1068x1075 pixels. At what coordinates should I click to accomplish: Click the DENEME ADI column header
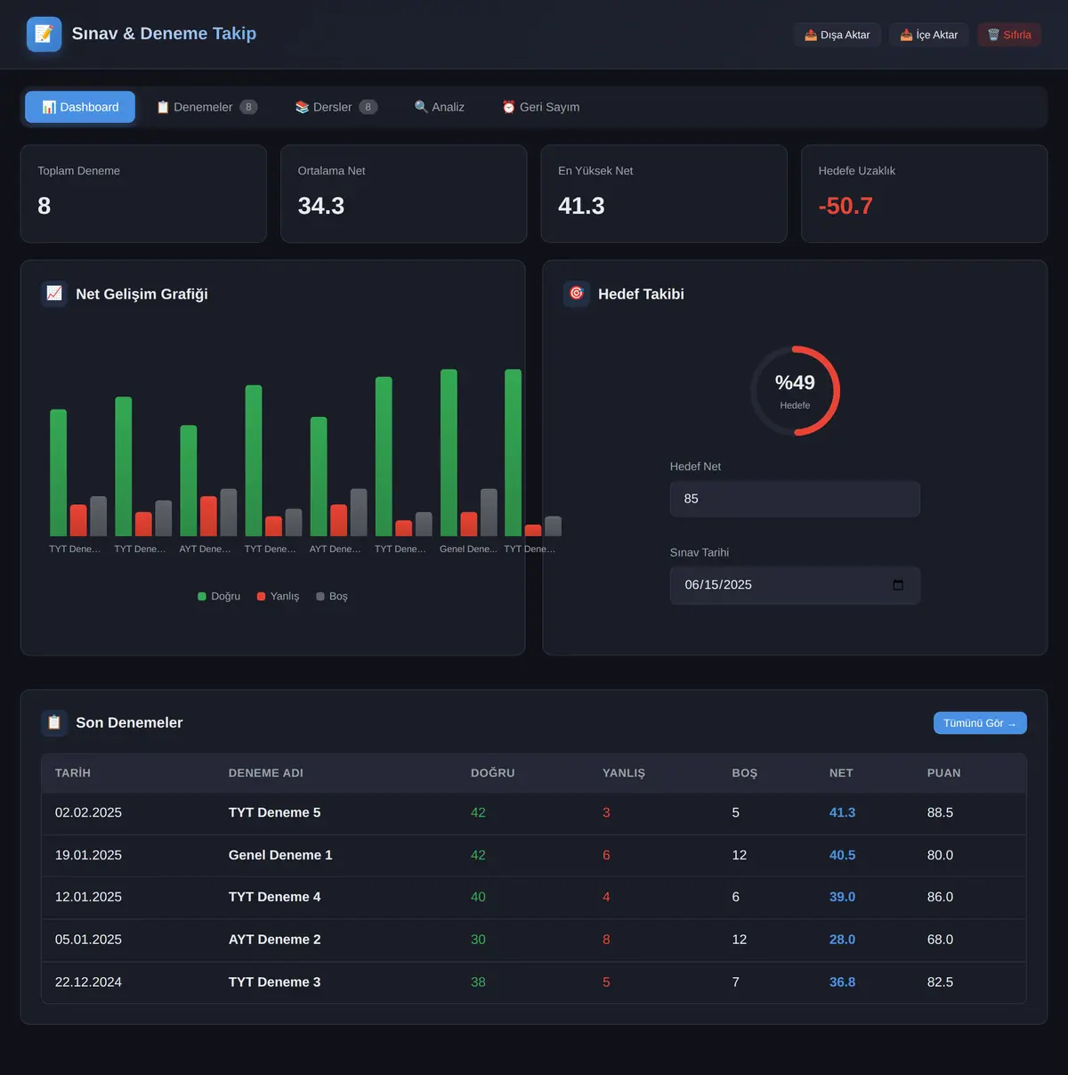tap(266, 773)
